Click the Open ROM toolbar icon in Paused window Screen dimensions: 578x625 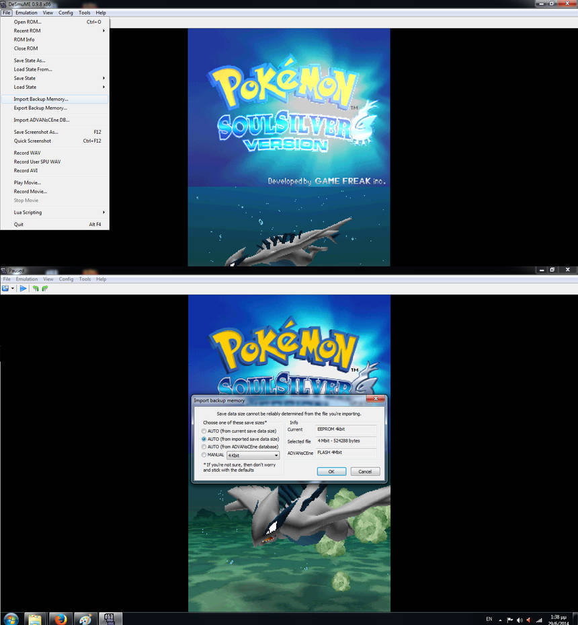(x=5, y=288)
